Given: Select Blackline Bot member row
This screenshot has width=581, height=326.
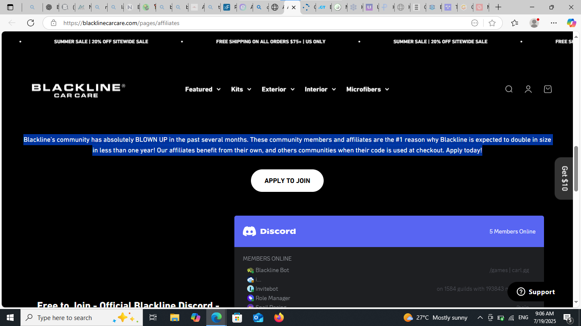Looking at the screenshot, I should coord(389,270).
